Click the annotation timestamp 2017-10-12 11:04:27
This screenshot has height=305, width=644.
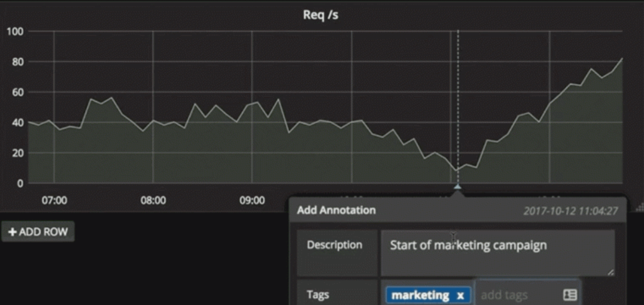point(570,211)
